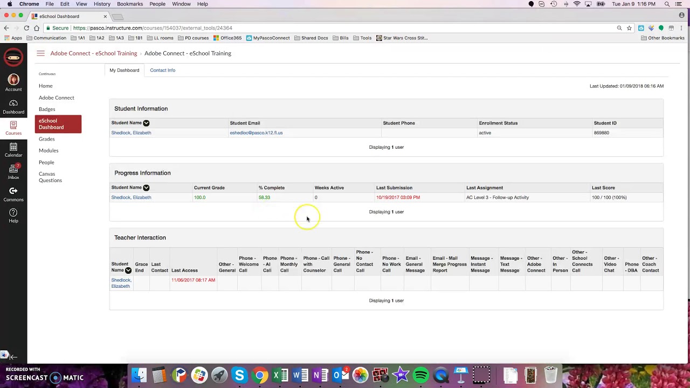Go to course Home page
The width and height of the screenshot is (690, 388).
[x=46, y=86]
